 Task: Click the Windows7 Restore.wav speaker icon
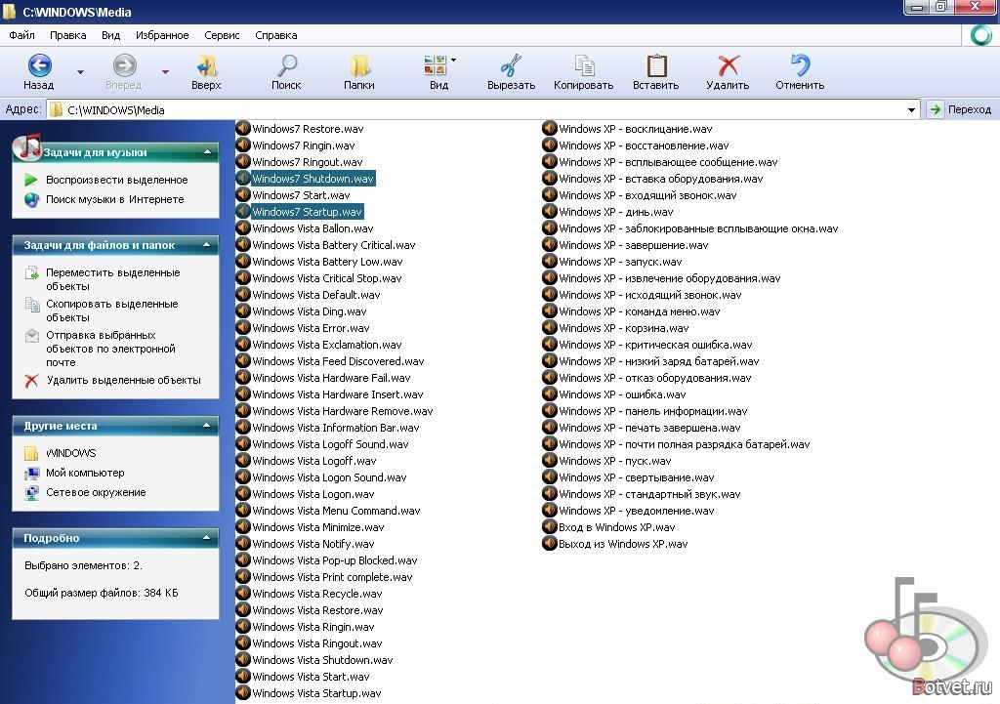point(243,128)
